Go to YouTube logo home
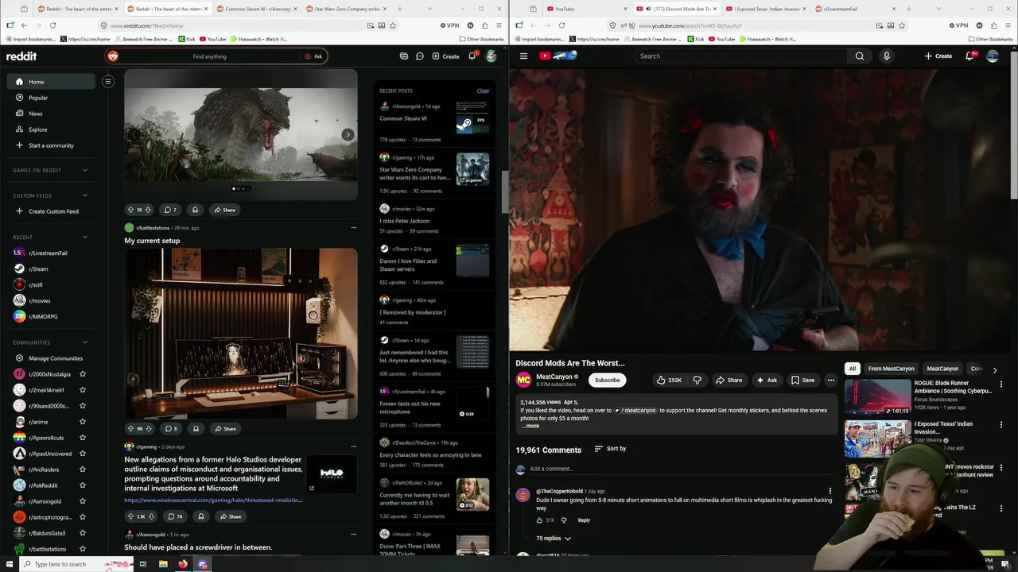The image size is (1018, 572). point(557,56)
